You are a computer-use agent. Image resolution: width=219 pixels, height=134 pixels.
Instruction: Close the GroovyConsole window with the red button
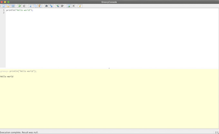coord(2,2)
